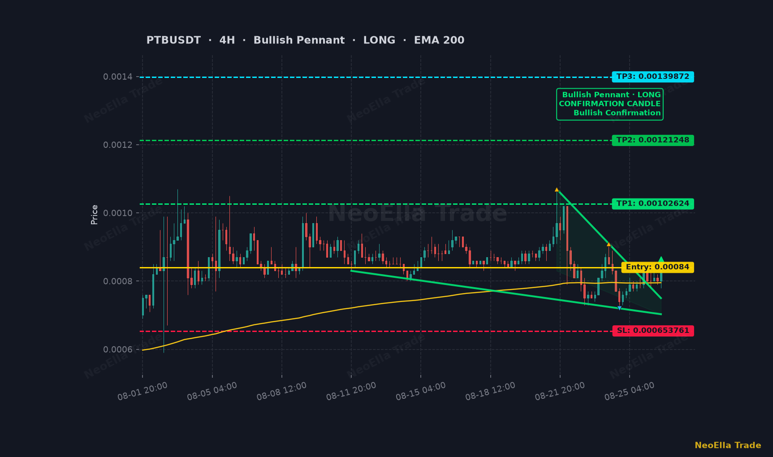Click the Entry: 0.00084 price label
This screenshot has height=457, width=773.
[657, 267]
